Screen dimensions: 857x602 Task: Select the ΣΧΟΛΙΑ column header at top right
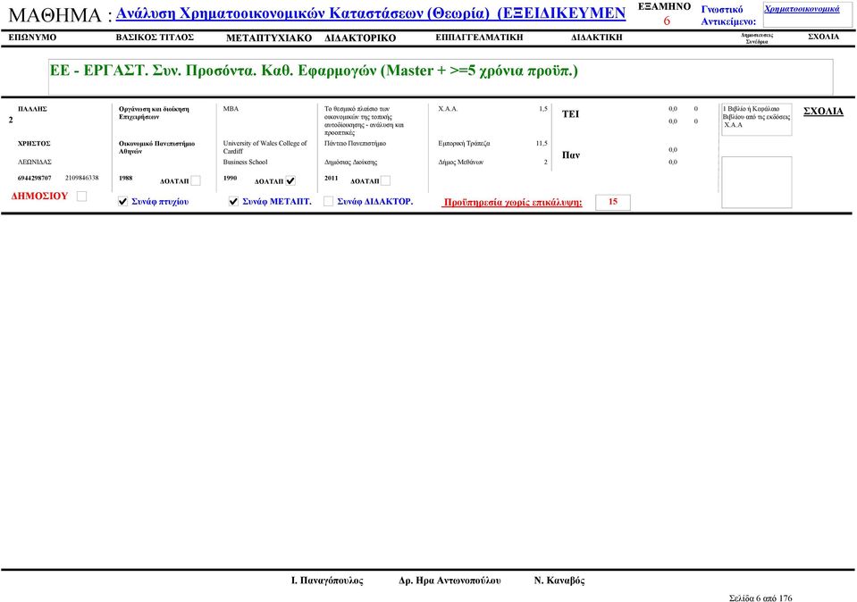[823, 37]
